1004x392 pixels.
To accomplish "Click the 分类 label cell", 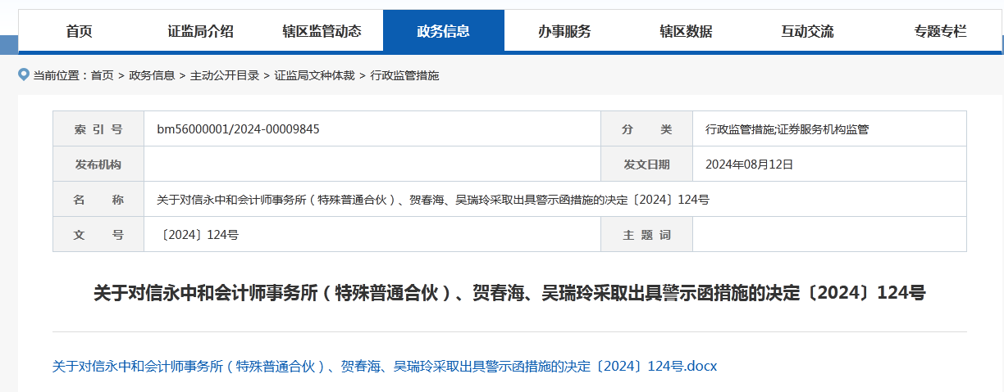I will pyautogui.click(x=646, y=129).
